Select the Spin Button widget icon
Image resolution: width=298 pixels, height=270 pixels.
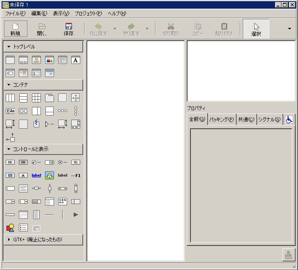[50, 162]
